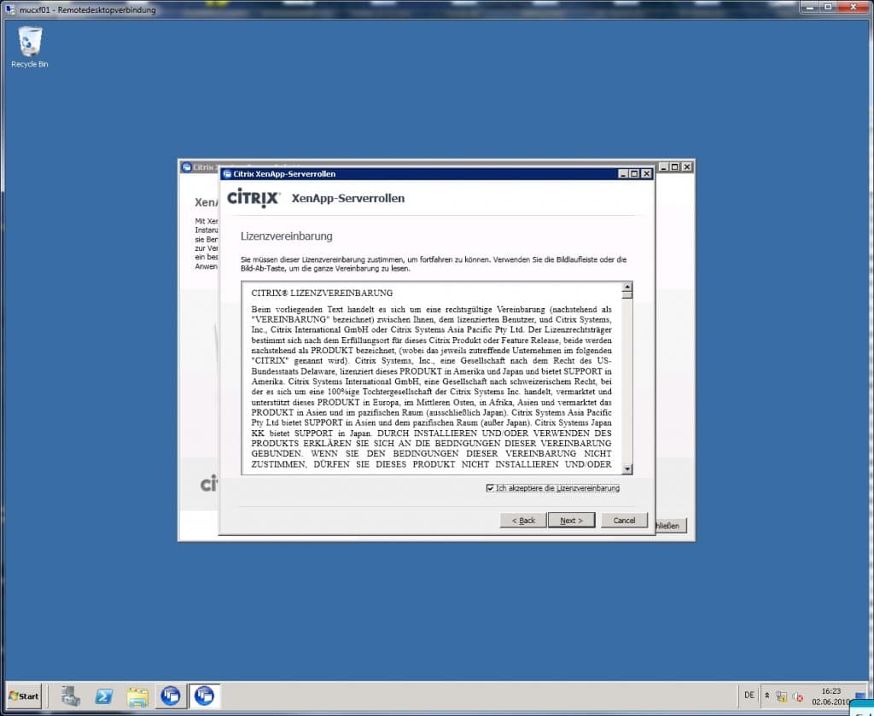Open Windows Explorer from the taskbar

tap(137, 696)
